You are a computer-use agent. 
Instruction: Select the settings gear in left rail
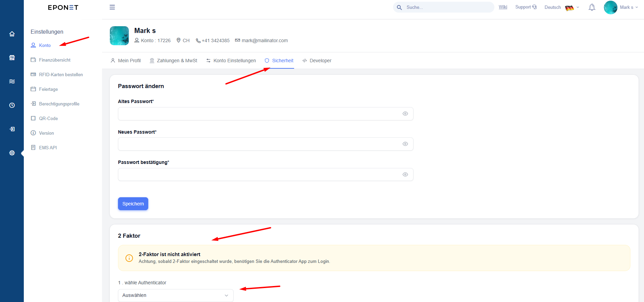(12, 153)
